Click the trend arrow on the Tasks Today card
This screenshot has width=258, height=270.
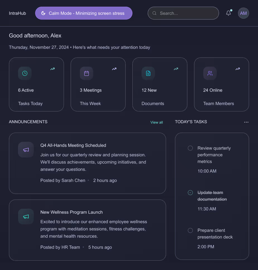[52, 69]
